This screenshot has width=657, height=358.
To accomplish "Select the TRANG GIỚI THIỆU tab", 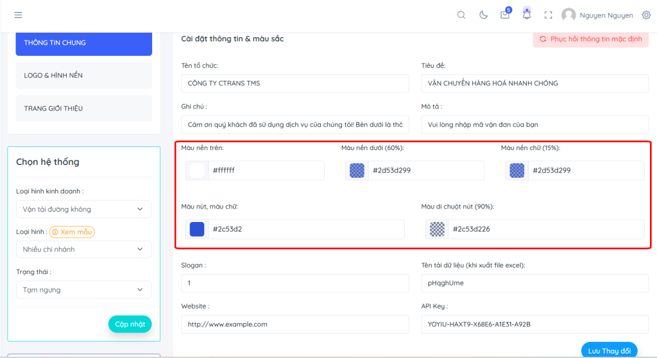I will pos(83,108).
